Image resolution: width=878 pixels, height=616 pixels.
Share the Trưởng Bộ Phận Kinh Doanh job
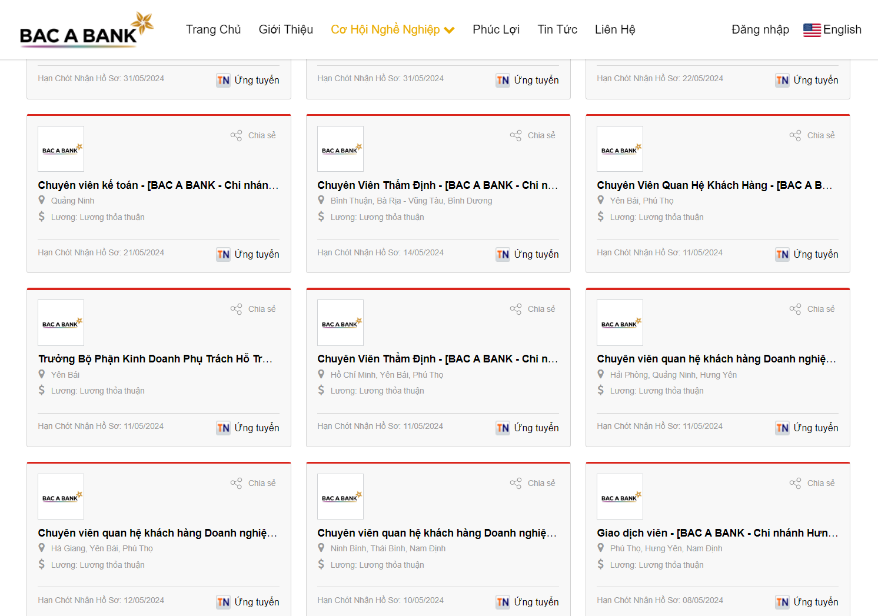[x=253, y=309]
